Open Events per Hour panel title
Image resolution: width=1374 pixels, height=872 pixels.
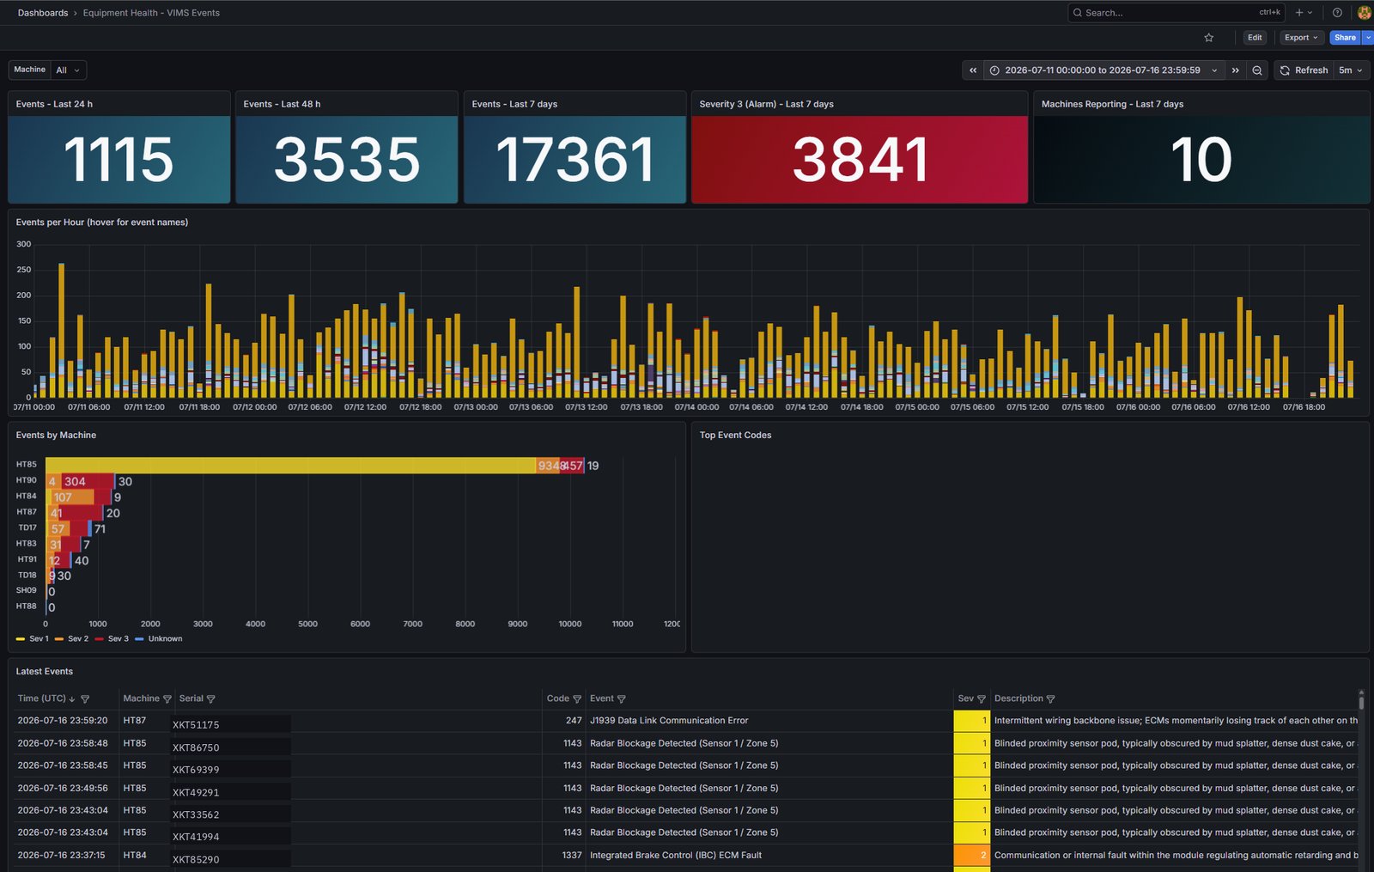point(102,223)
